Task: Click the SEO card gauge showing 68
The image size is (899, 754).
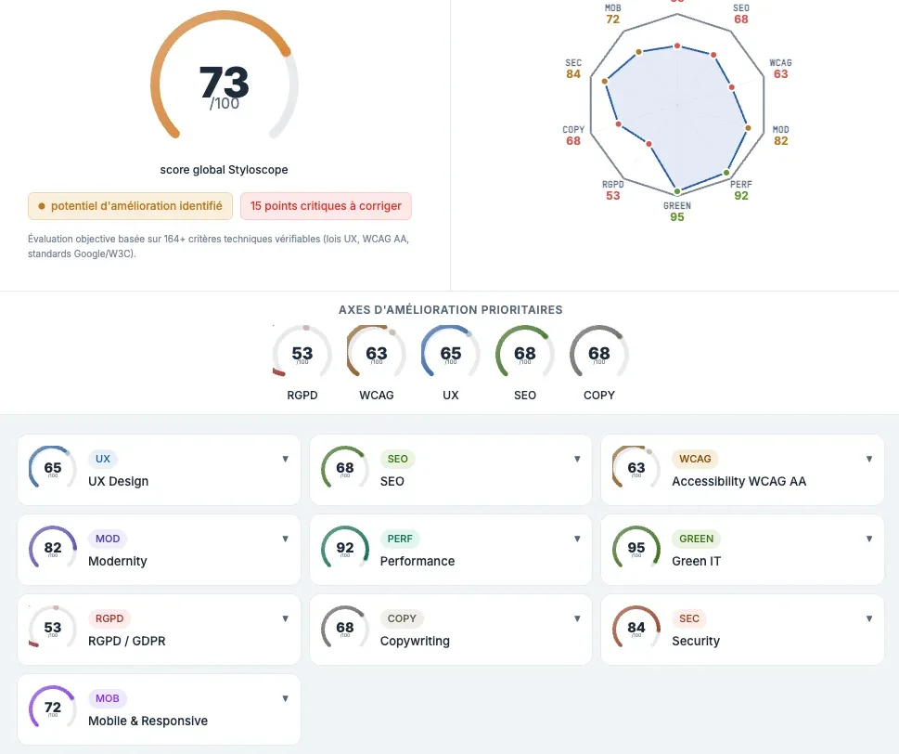Action: coord(345,469)
